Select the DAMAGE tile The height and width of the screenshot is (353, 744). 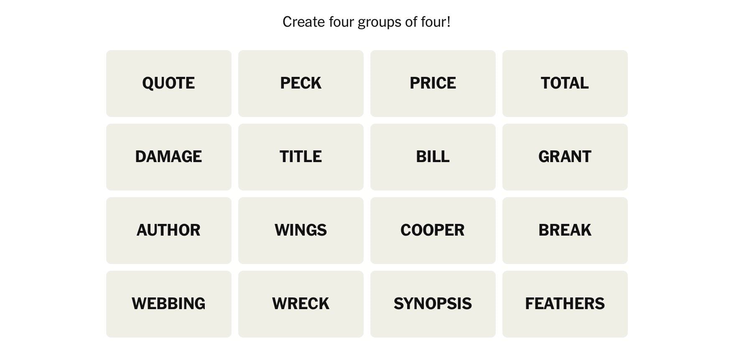pyautogui.click(x=168, y=157)
